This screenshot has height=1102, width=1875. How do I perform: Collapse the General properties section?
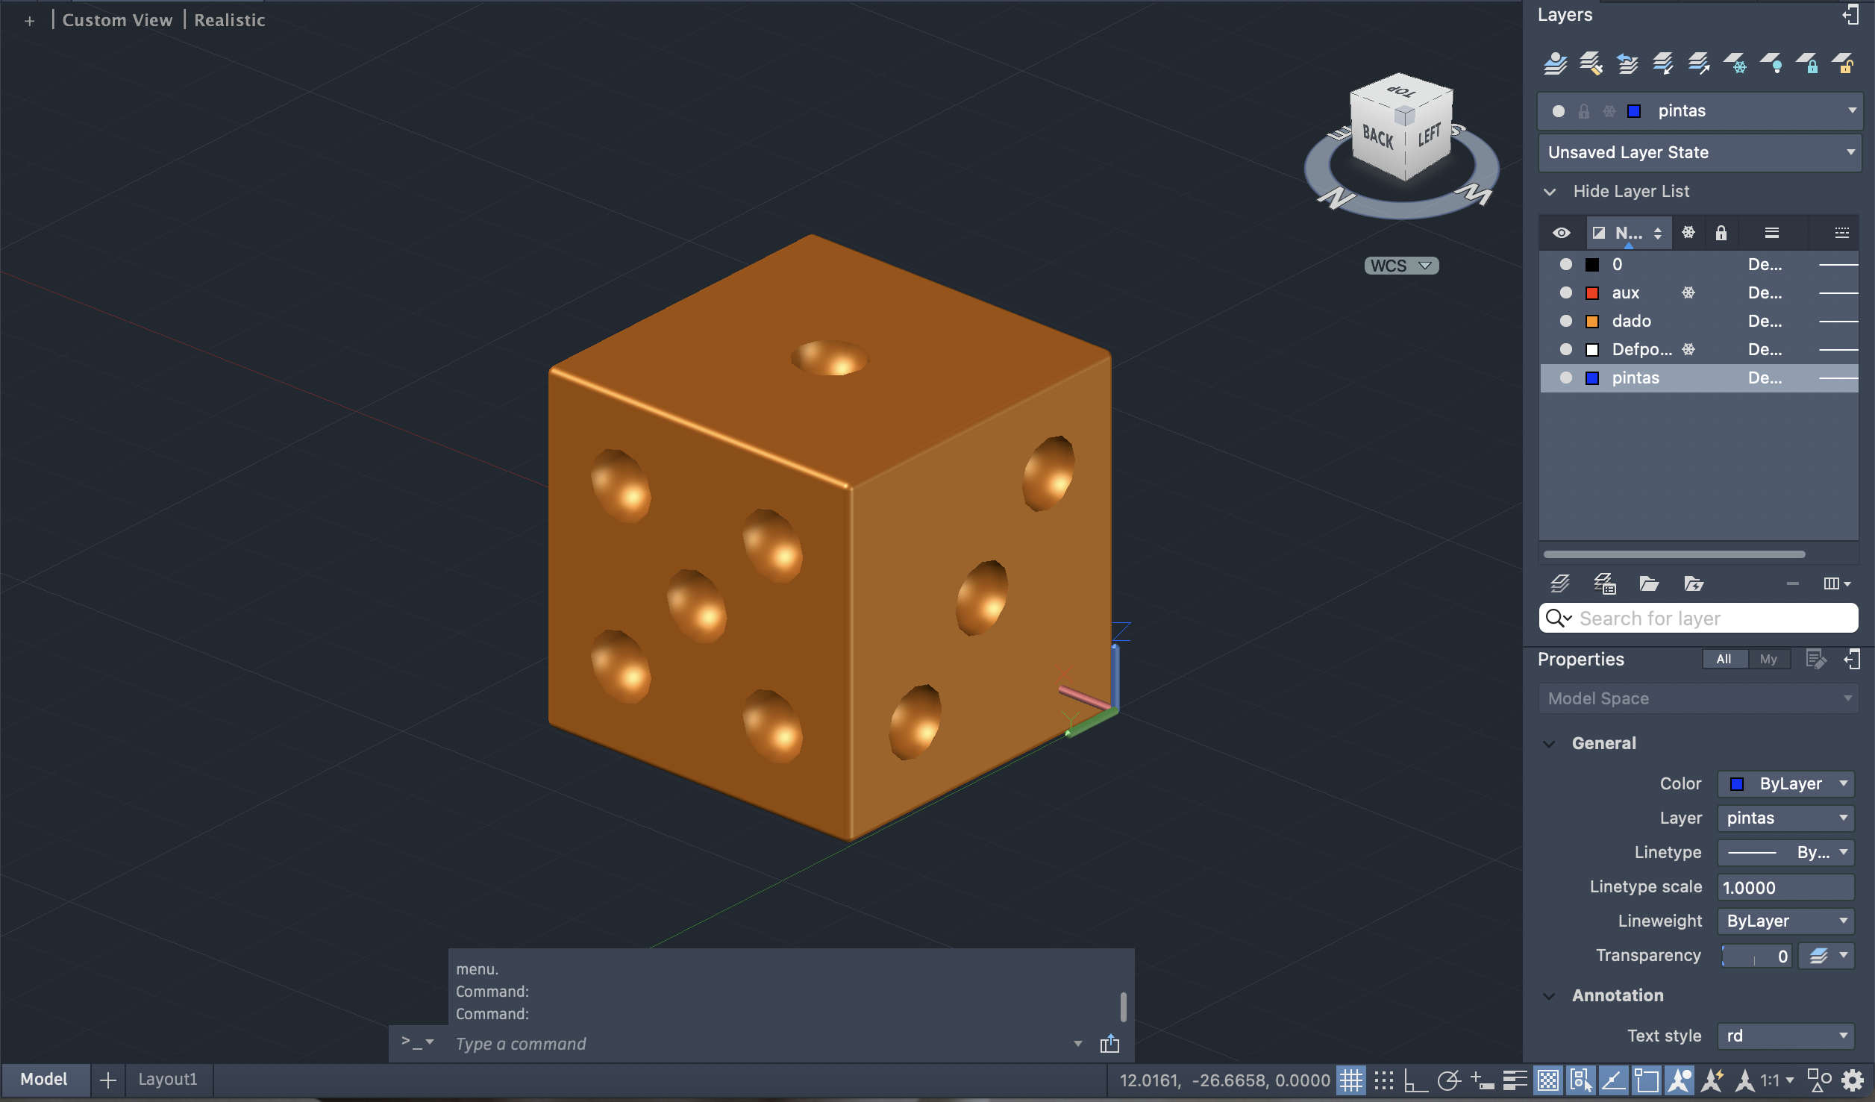(1550, 743)
